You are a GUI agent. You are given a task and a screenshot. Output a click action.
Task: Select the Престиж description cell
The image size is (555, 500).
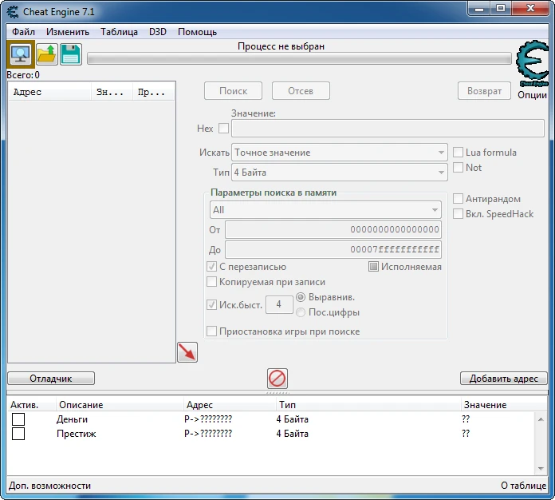[76, 434]
